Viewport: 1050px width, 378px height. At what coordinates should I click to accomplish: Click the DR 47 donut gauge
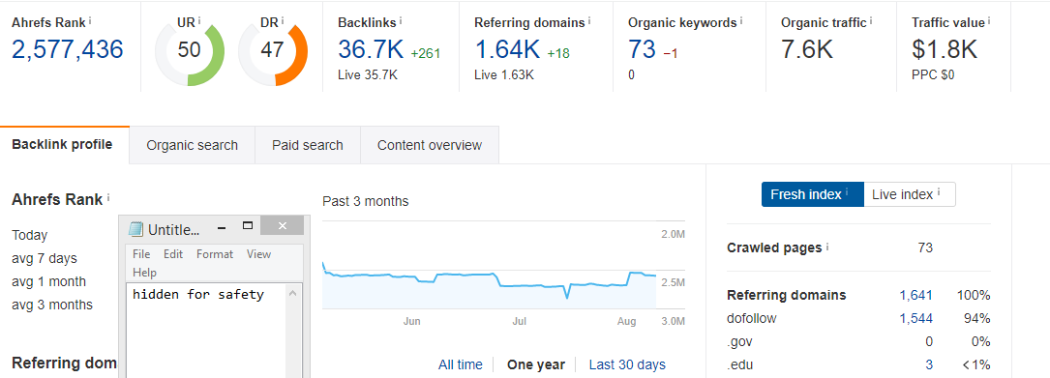pos(273,51)
